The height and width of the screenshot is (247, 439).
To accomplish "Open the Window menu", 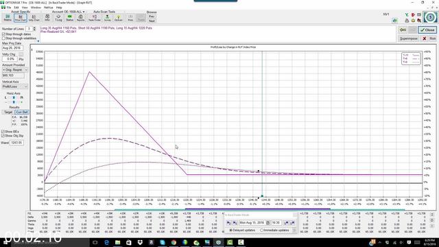I will (x=36, y=8).
